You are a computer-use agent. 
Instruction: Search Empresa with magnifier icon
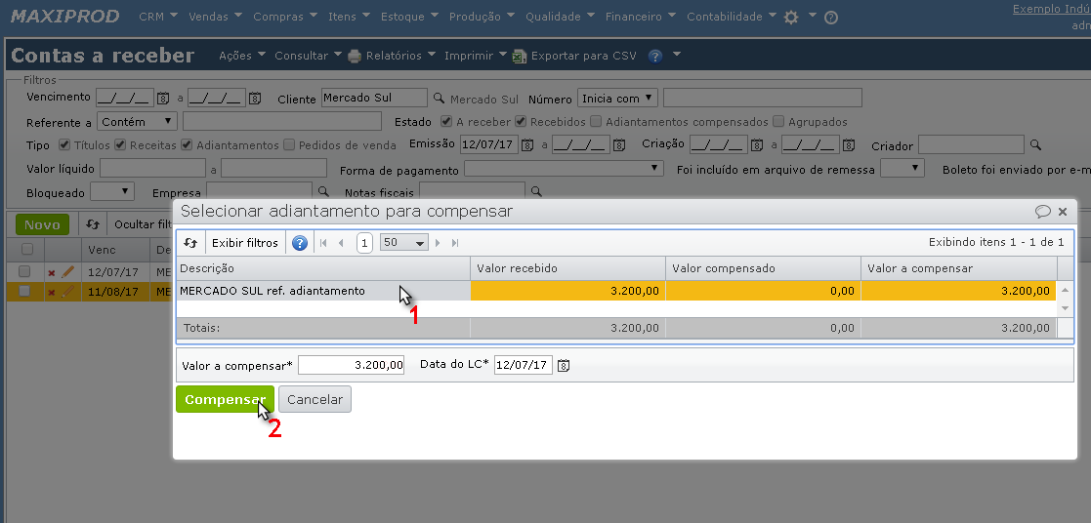tap(323, 191)
